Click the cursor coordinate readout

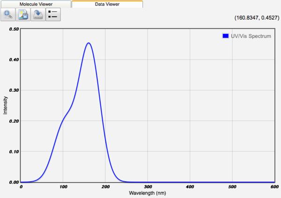[254, 18]
